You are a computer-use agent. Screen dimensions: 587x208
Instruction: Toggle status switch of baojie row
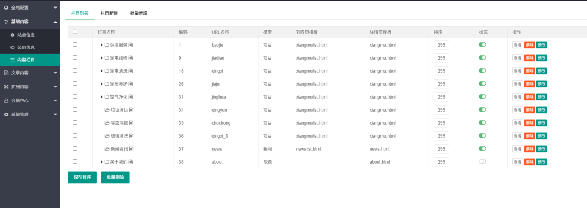482,44
